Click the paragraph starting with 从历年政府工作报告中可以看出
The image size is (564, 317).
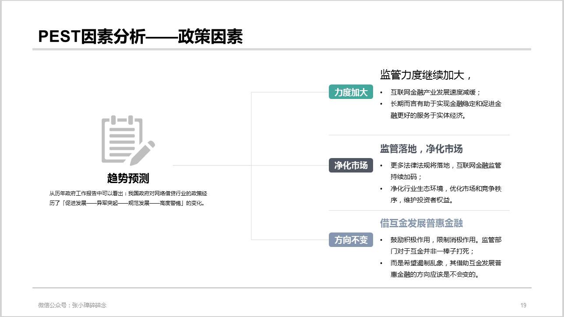[128, 198]
